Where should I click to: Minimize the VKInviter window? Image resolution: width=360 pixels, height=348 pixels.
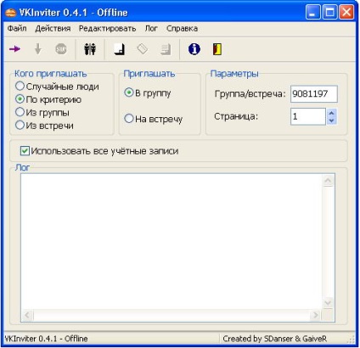click(x=313, y=13)
